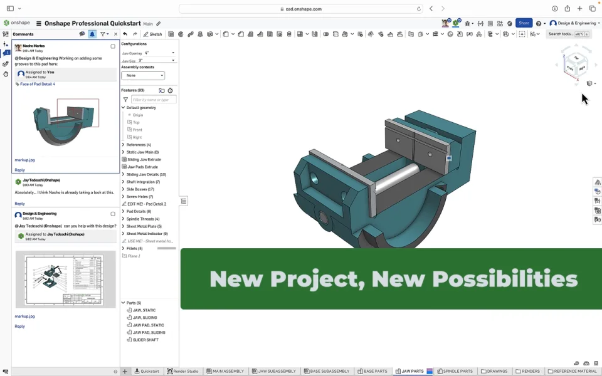Viewport: 602px width, 376px height.
Task: Open the comments filter funnel
Action: coord(103,34)
